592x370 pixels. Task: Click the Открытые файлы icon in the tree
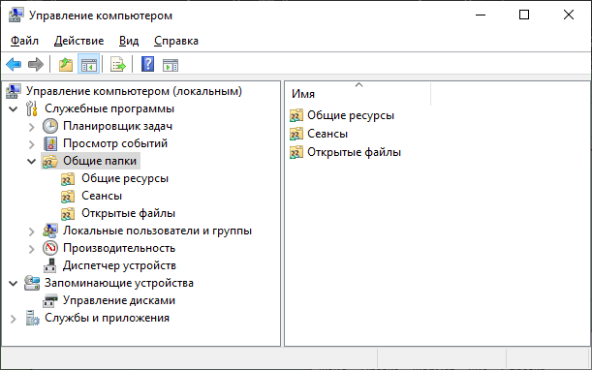[x=68, y=213]
